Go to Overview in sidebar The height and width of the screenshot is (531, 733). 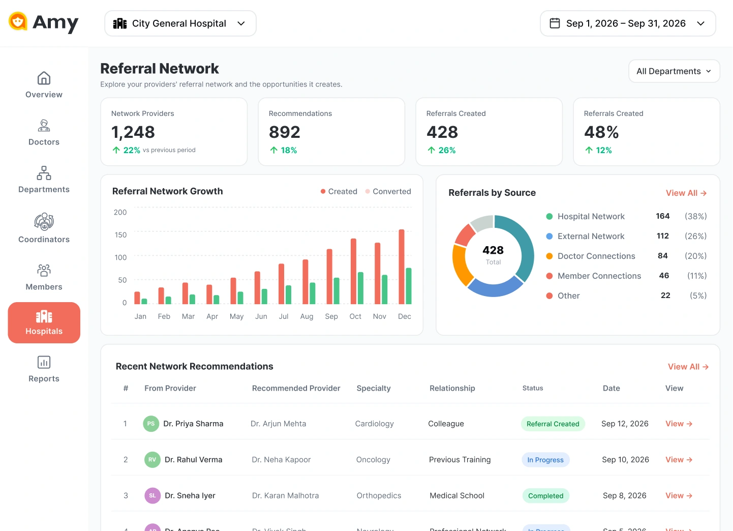pyautogui.click(x=44, y=85)
